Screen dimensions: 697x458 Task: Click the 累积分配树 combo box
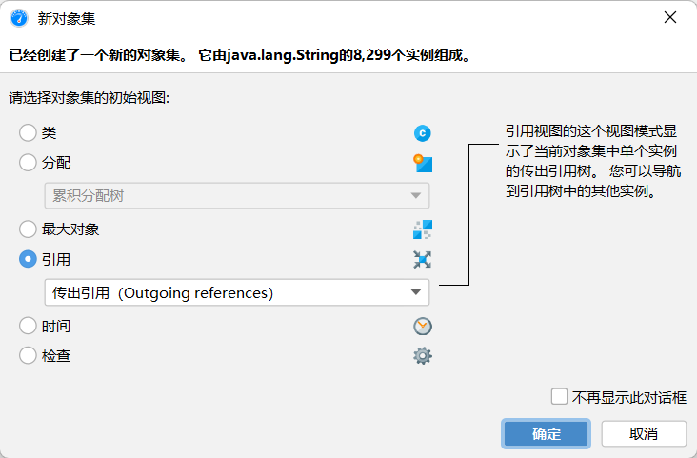tap(237, 196)
